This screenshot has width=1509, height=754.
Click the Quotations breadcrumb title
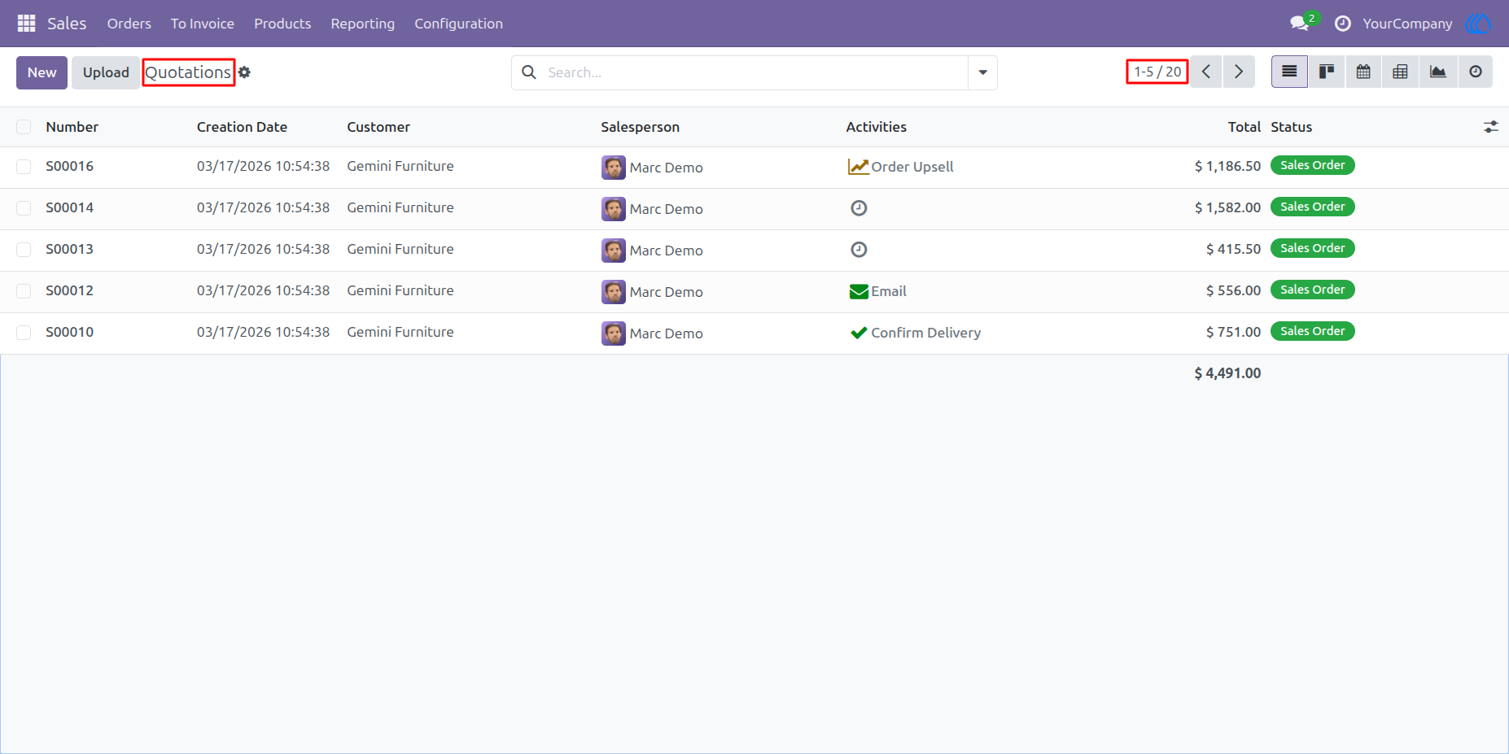188,72
